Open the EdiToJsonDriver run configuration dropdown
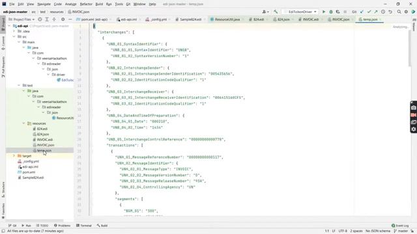Screen dimensions: 417x234 pos(300,12)
